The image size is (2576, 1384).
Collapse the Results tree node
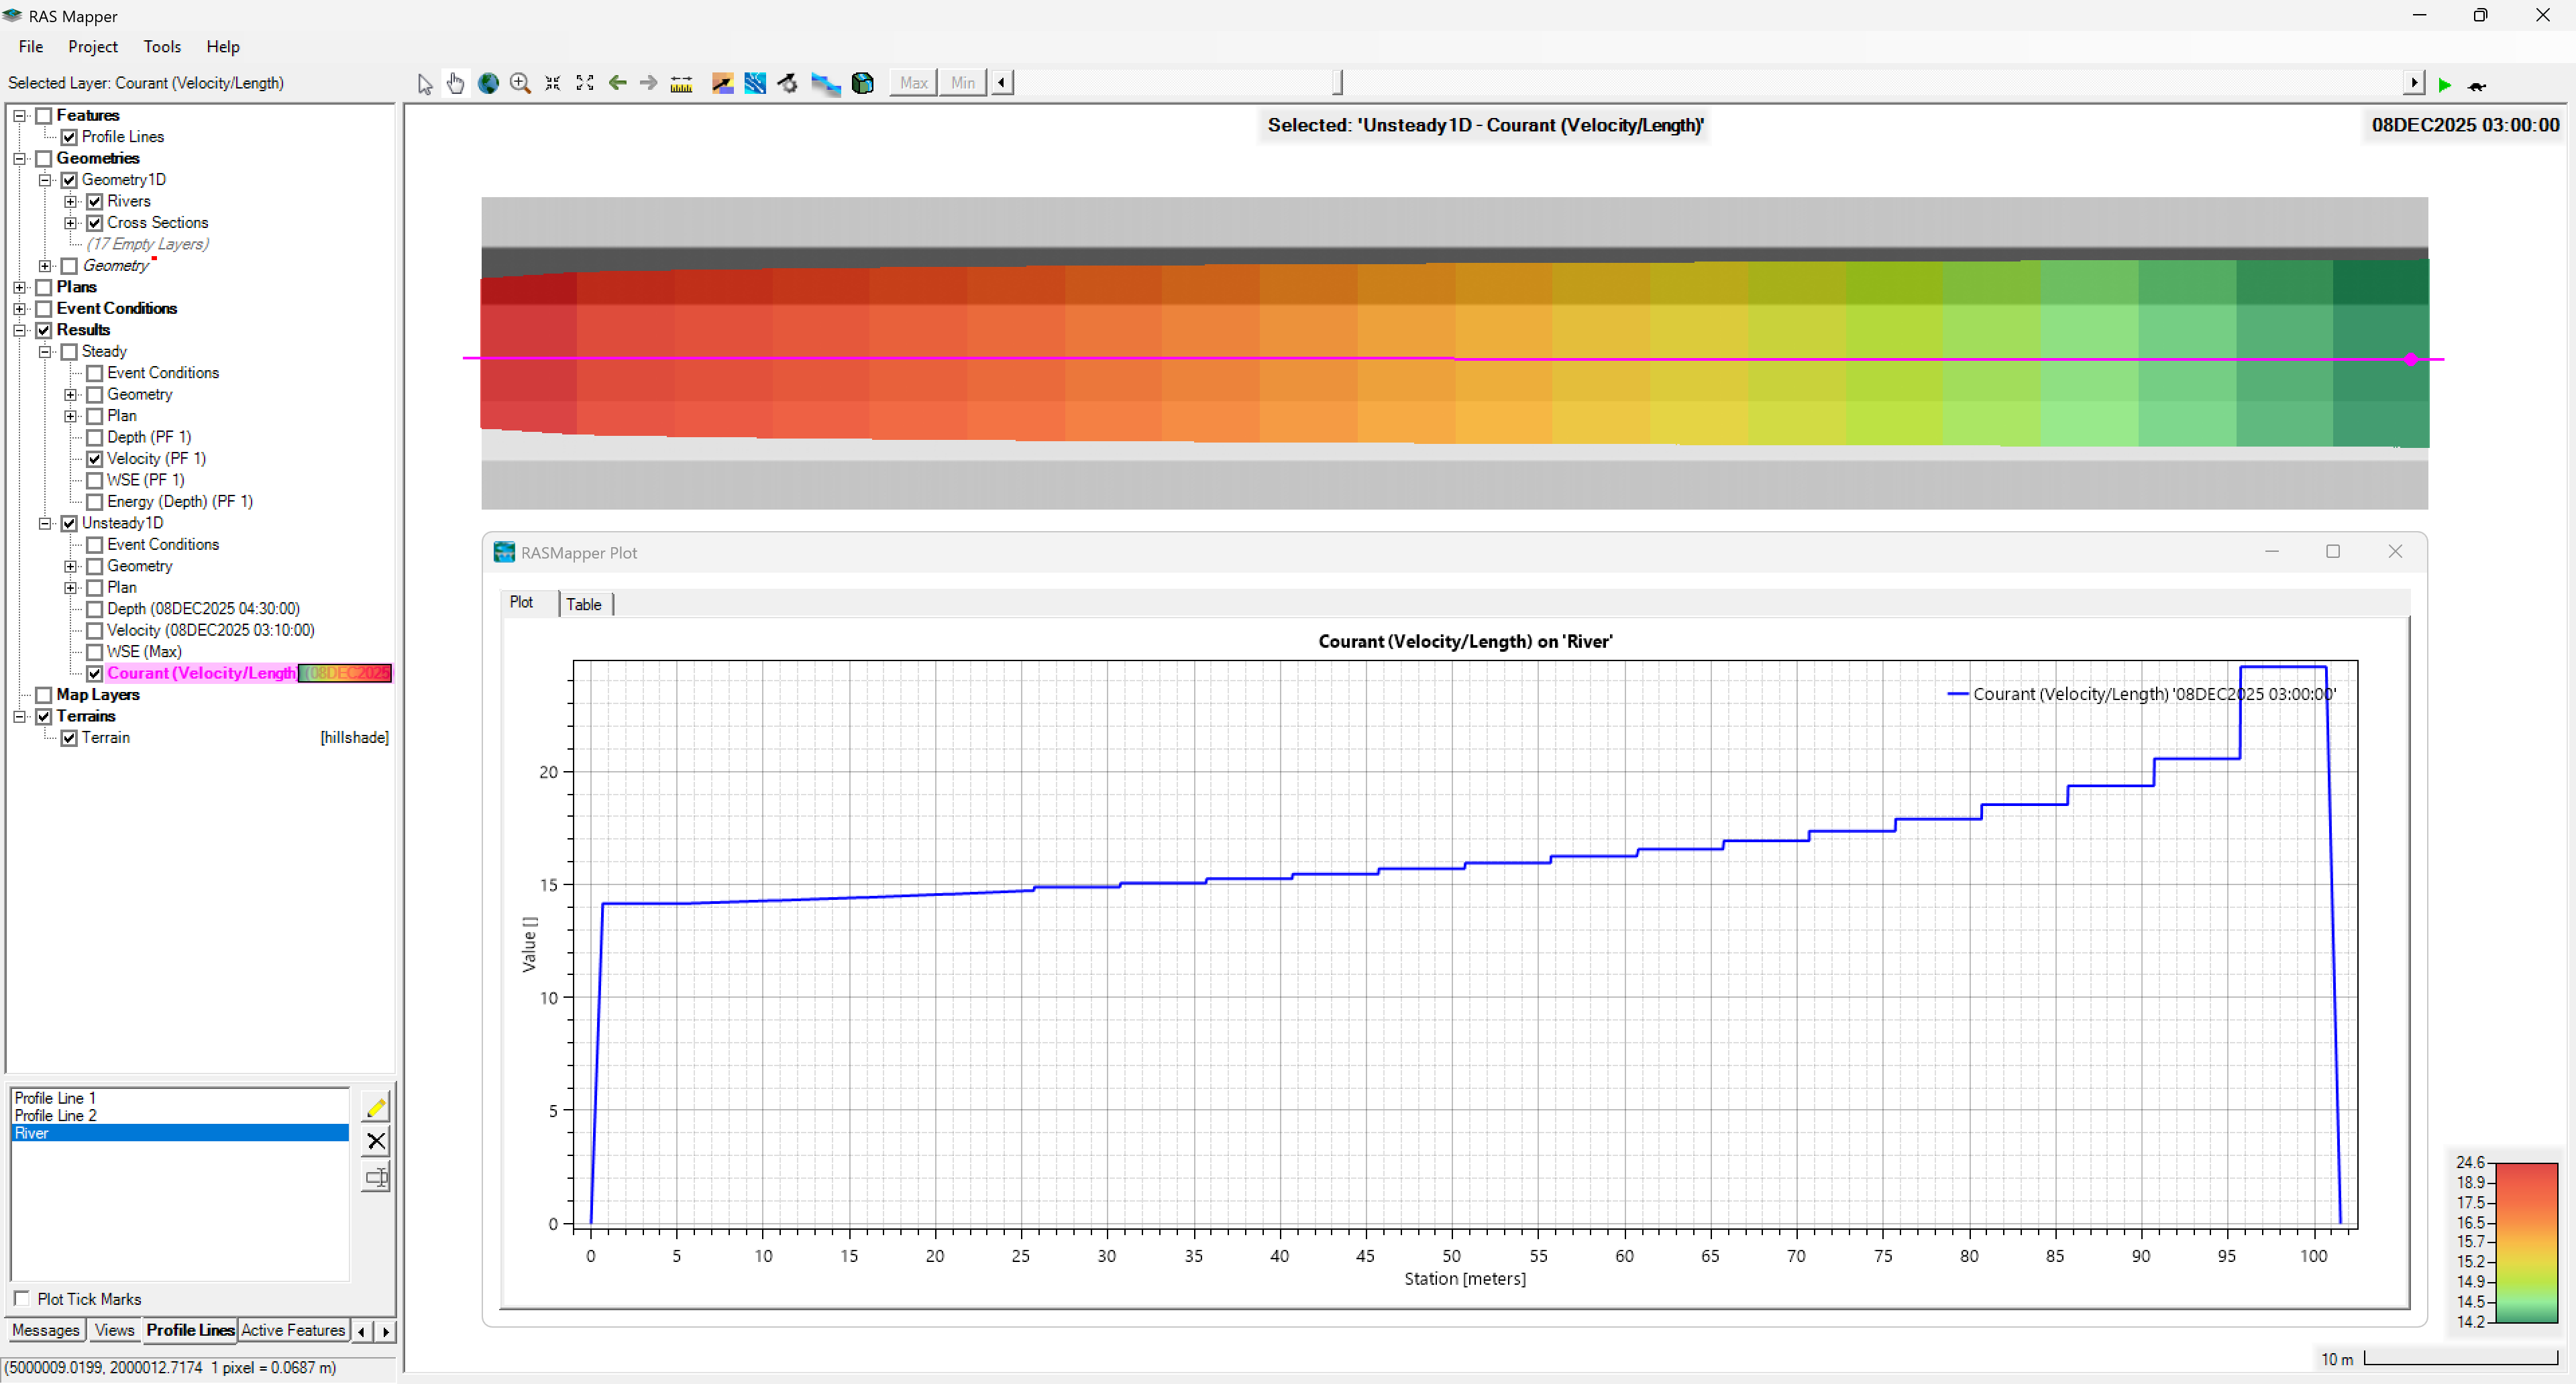point(19,331)
